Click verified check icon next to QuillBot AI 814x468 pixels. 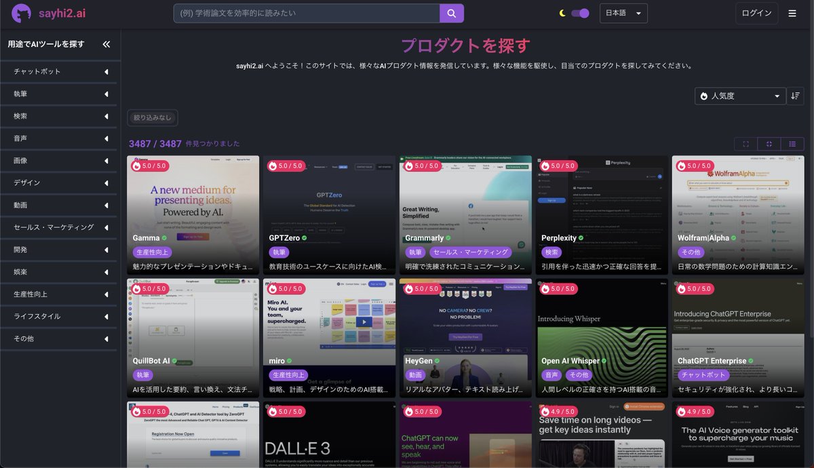point(174,361)
